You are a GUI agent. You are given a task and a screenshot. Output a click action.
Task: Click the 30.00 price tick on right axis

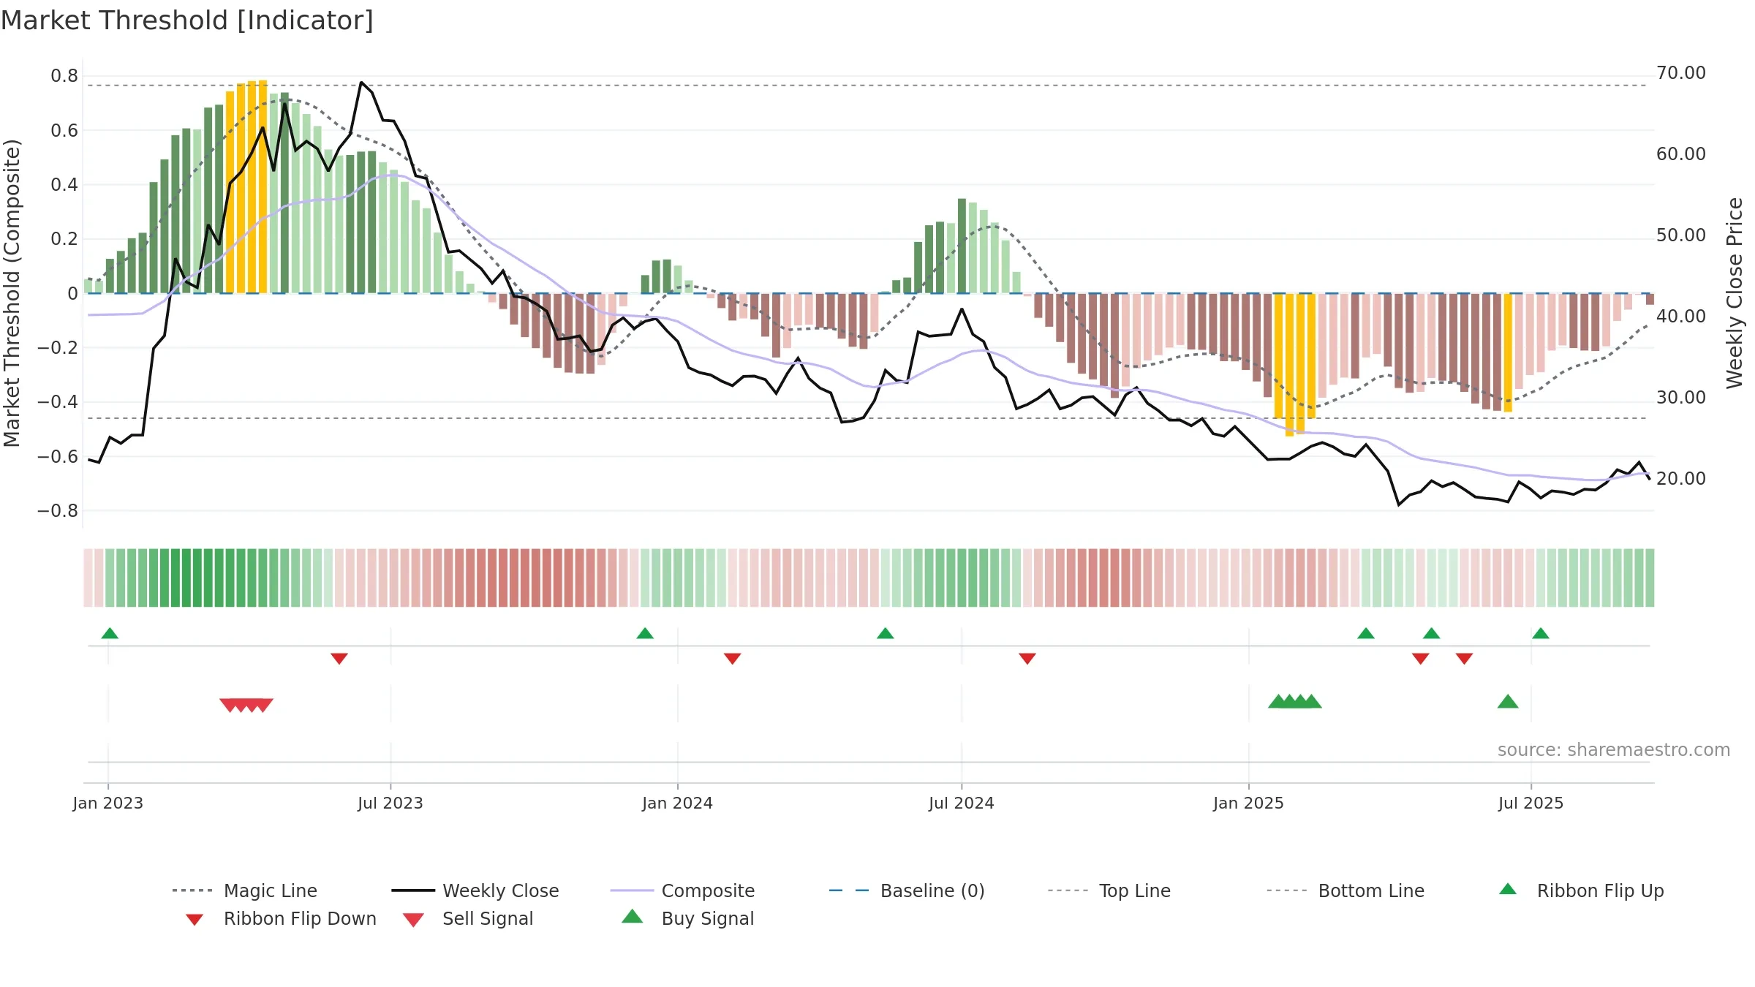(x=1681, y=398)
